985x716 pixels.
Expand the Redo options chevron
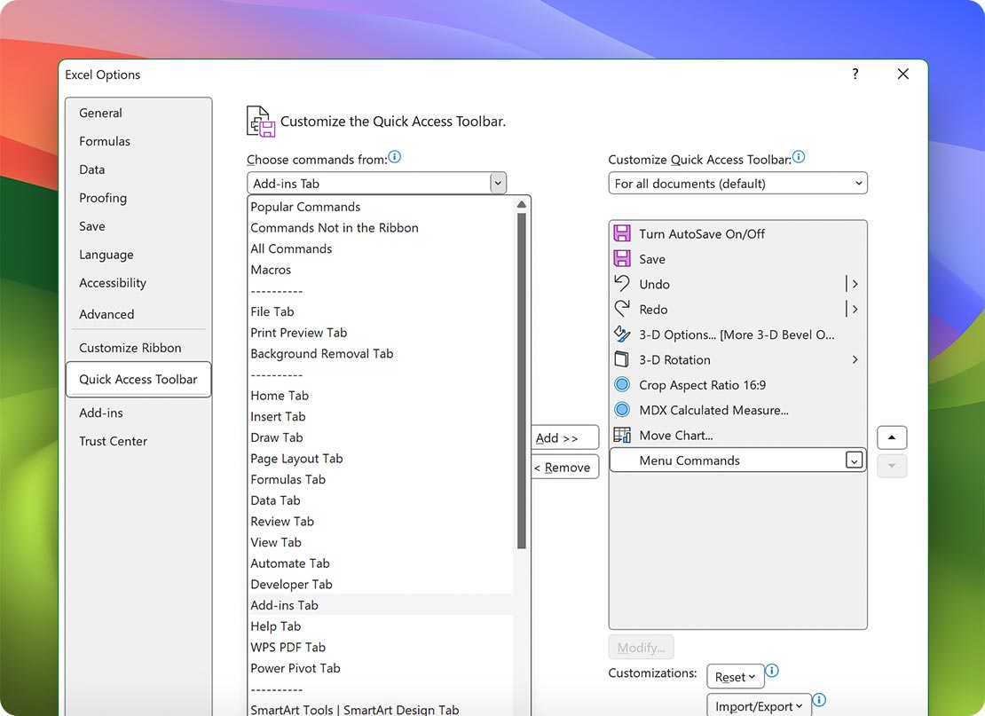(x=855, y=309)
